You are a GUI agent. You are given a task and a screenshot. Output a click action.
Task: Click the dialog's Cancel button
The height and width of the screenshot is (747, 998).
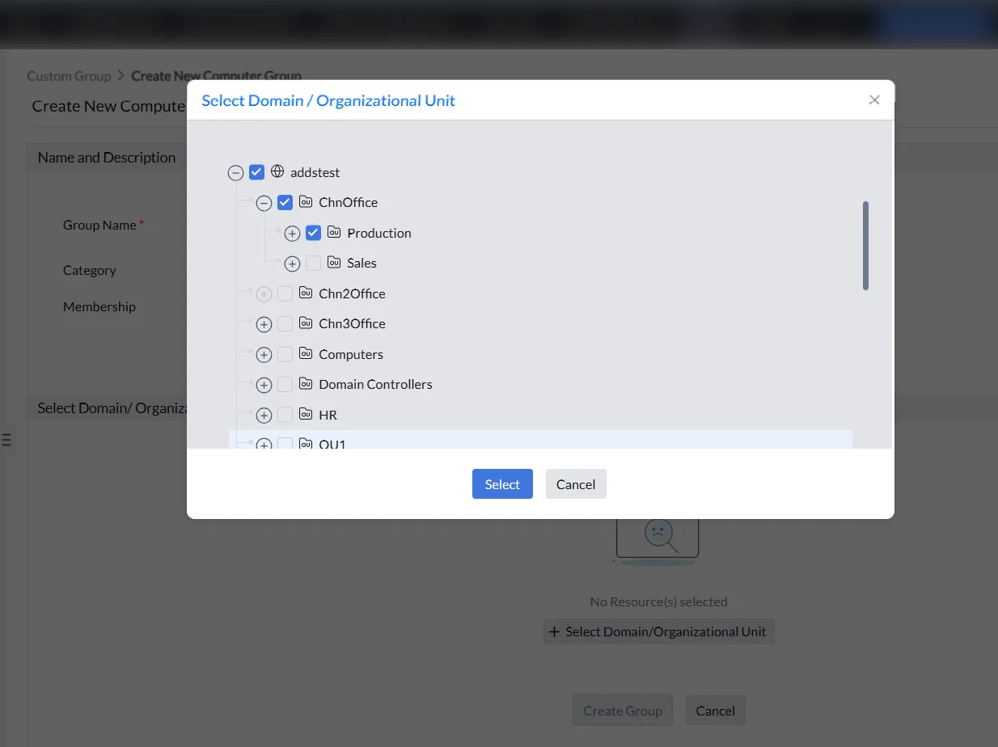576,483
